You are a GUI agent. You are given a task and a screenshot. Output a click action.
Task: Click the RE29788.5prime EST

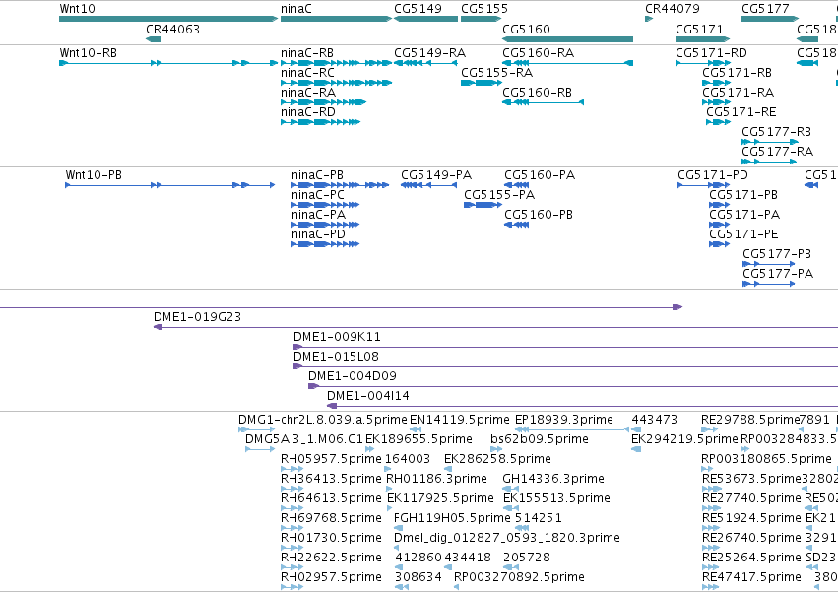click(710, 429)
